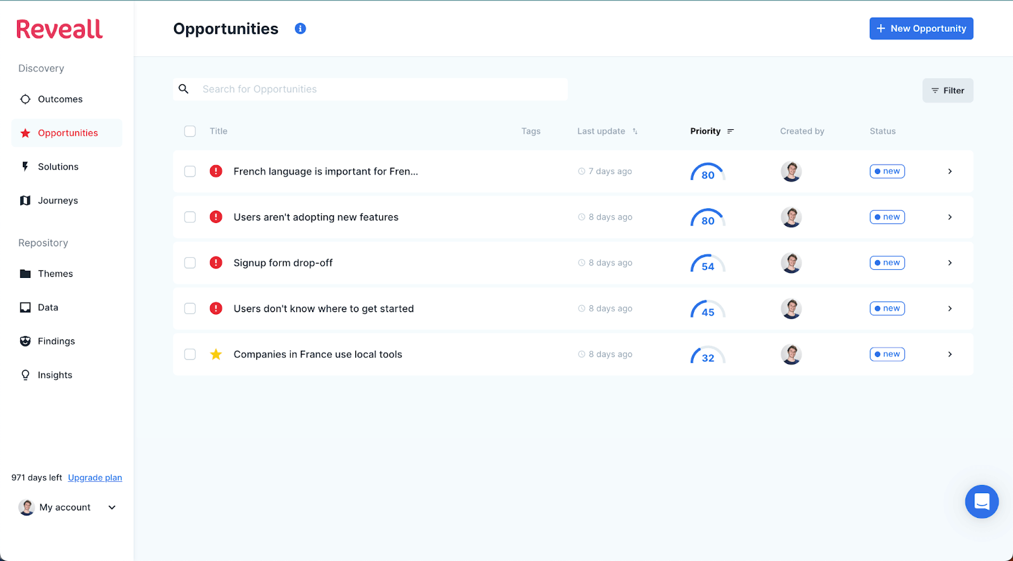Click the Solutions lightning bolt icon
This screenshot has height=561, width=1013.
click(x=25, y=167)
